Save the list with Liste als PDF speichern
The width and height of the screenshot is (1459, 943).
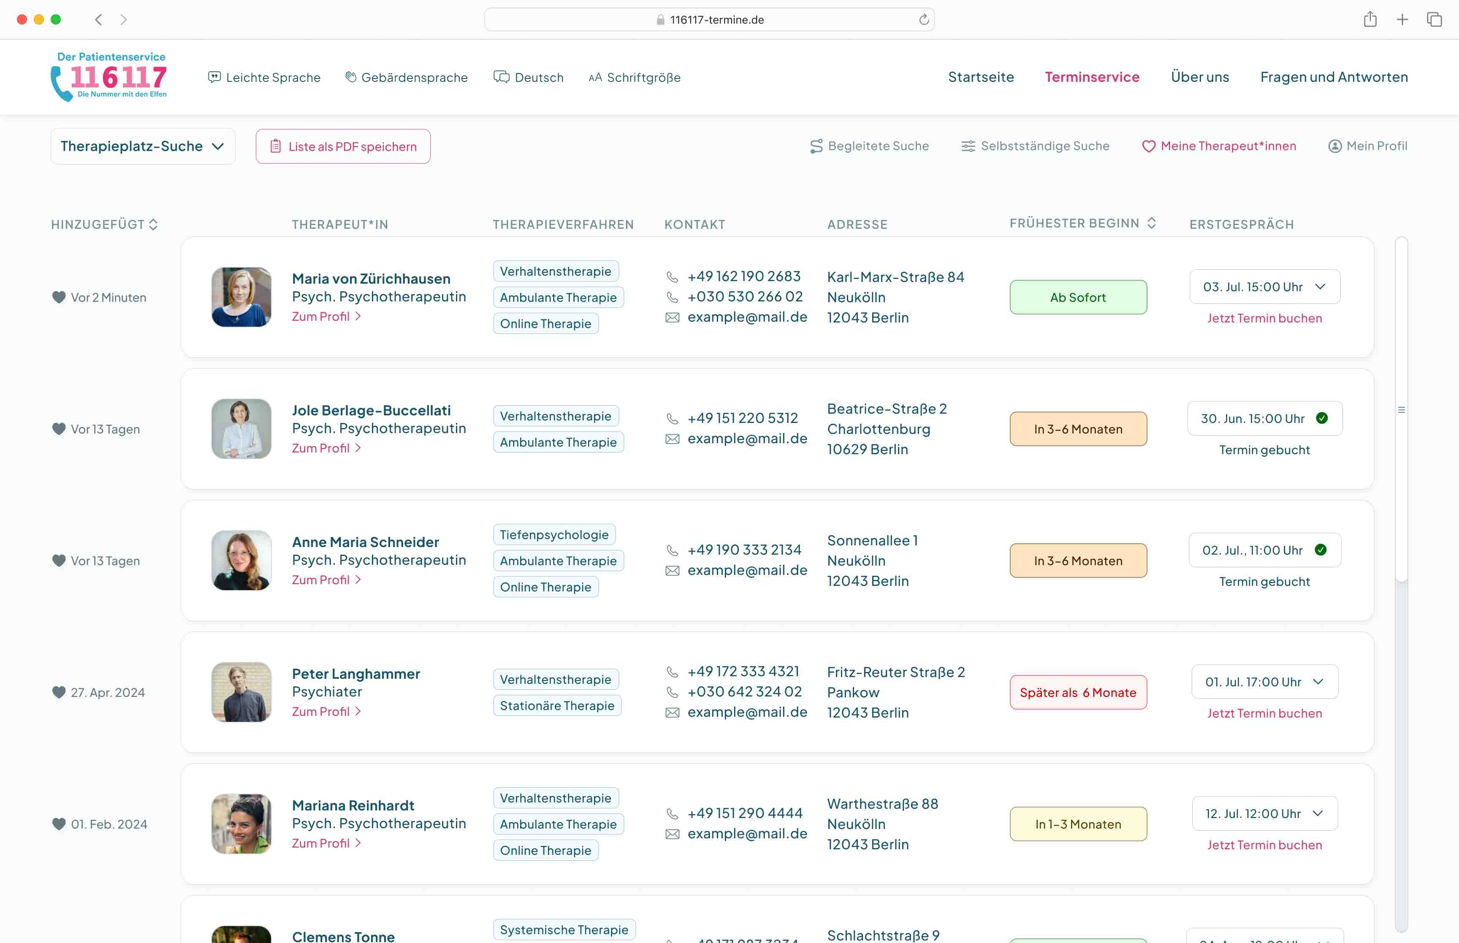pyautogui.click(x=343, y=146)
